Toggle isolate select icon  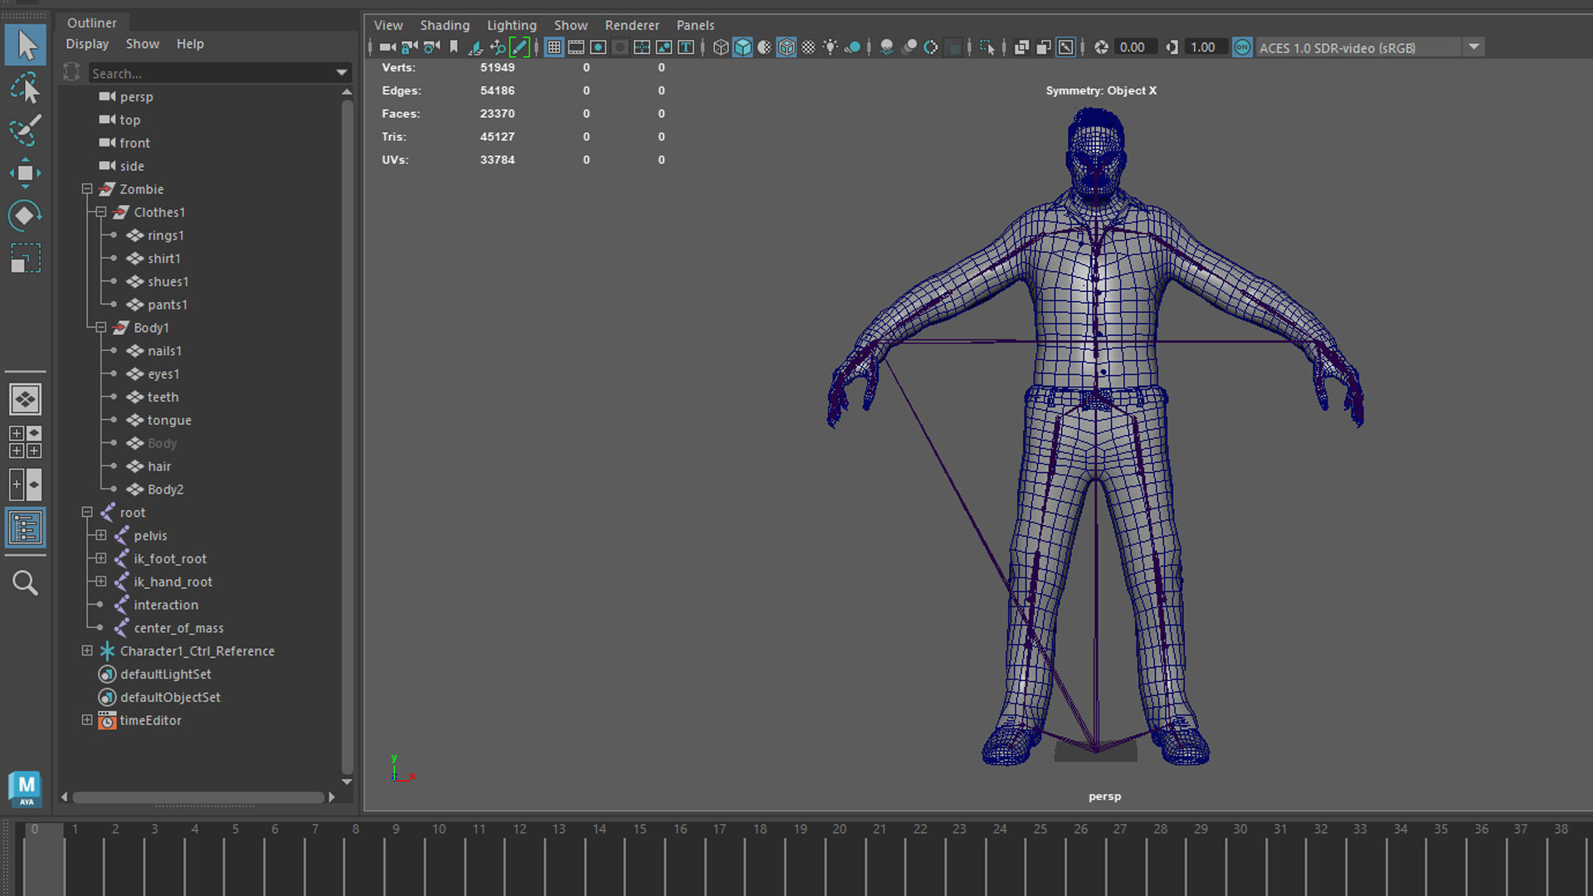(x=987, y=47)
